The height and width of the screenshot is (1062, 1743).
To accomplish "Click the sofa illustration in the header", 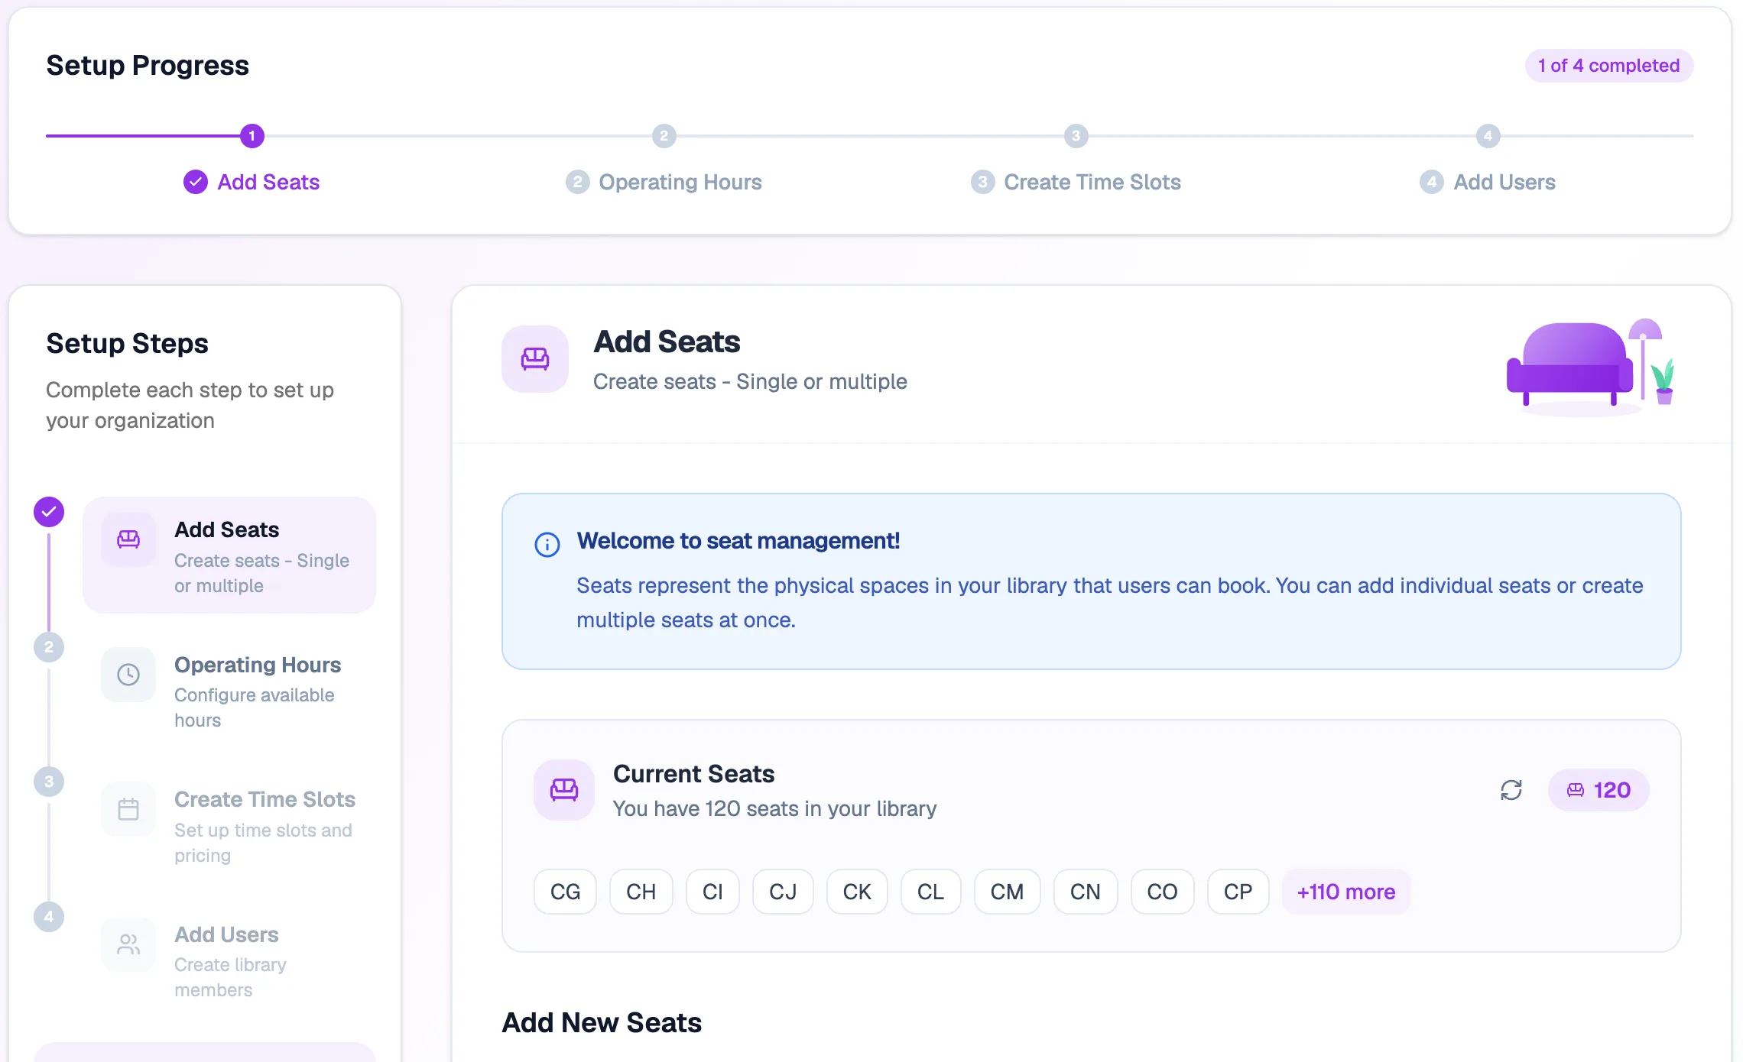I will pyautogui.click(x=1592, y=367).
